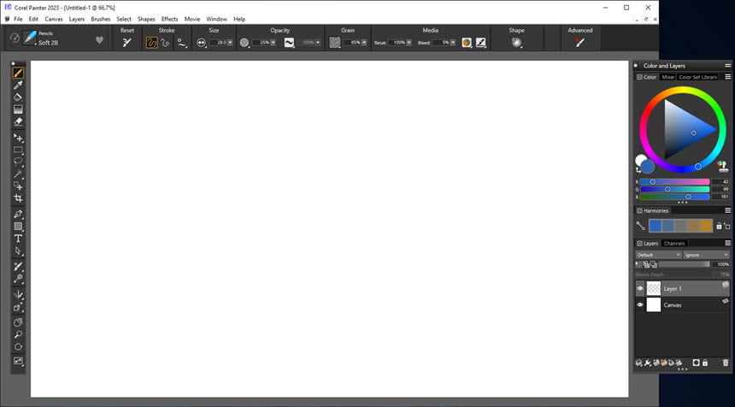This screenshot has width=735, height=407.
Task: Select the Cloner tool
Action: pyautogui.click(x=18, y=267)
